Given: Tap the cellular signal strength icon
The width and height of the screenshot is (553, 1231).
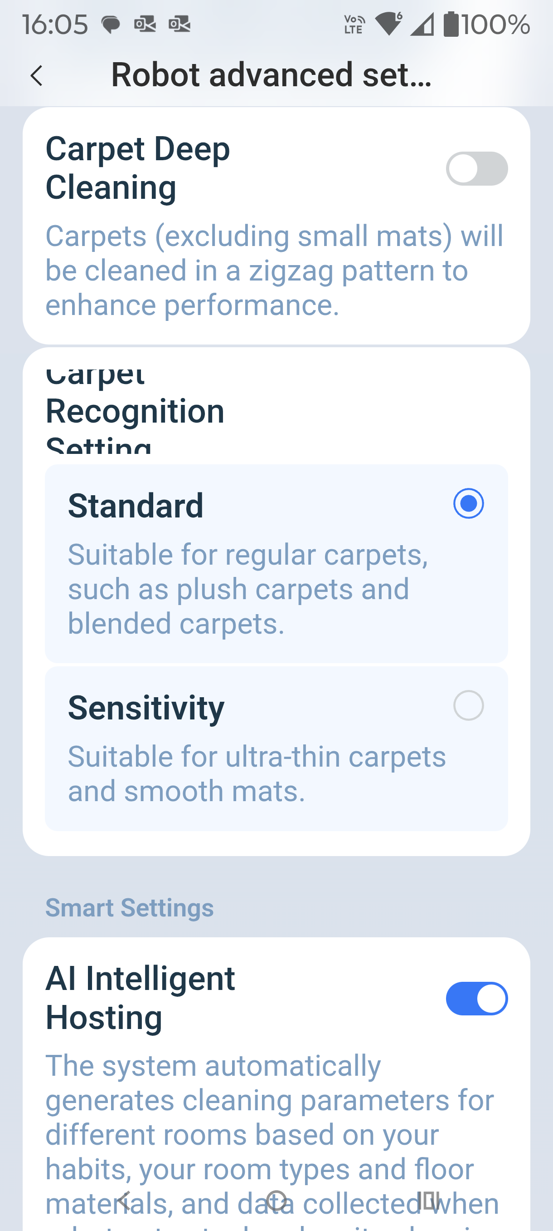Looking at the screenshot, I should 422,25.
